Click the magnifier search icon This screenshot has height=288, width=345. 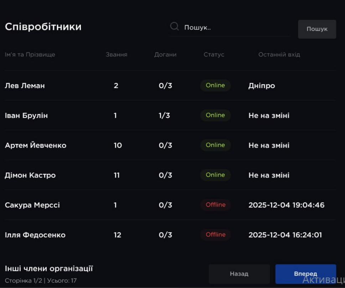tap(175, 27)
